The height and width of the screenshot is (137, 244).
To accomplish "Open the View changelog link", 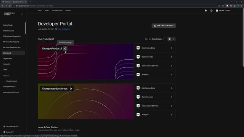I will (64, 29).
